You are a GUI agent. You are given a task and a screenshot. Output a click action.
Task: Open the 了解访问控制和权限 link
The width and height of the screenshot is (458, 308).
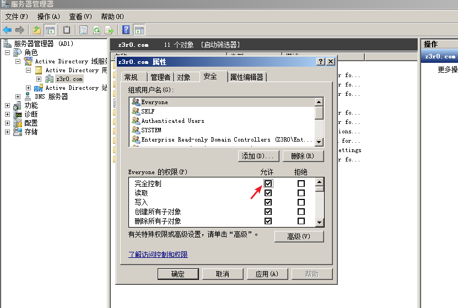(158, 255)
